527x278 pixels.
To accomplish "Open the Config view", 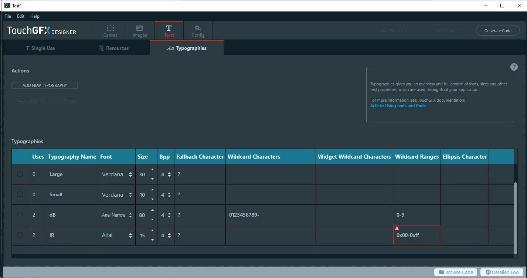I will coord(198,31).
